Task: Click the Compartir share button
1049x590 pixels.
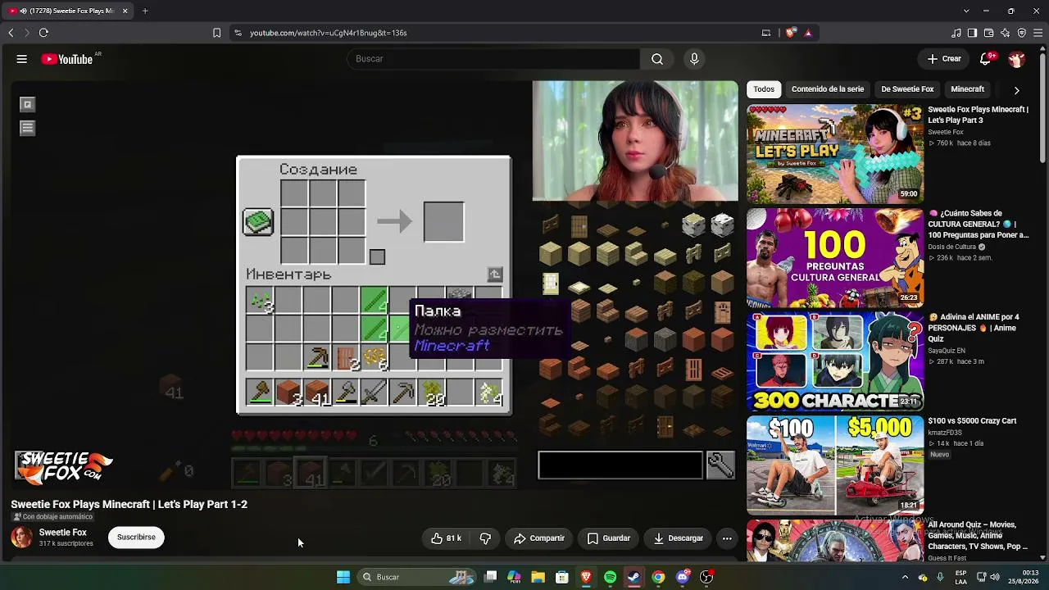Action: (x=538, y=538)
